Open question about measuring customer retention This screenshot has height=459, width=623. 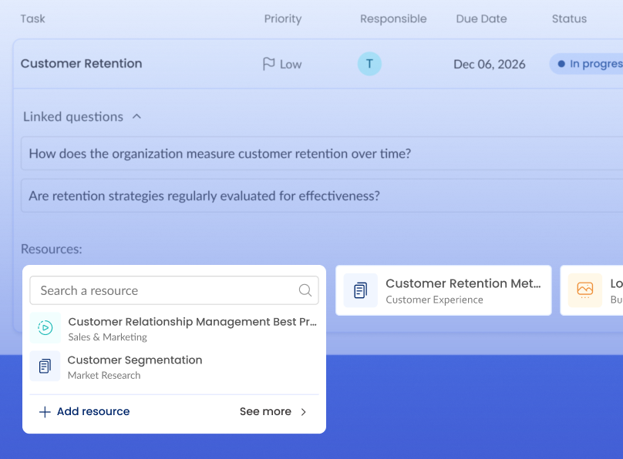pos(322,153)
